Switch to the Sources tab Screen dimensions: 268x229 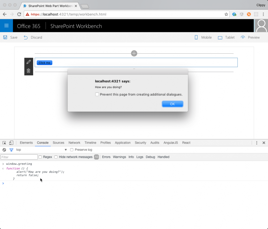click(x=58, y=143)
